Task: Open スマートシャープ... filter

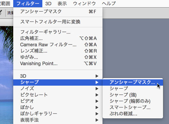Action: (133, 107)
